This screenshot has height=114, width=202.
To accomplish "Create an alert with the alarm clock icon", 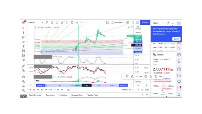I will [x=72, y=22].
